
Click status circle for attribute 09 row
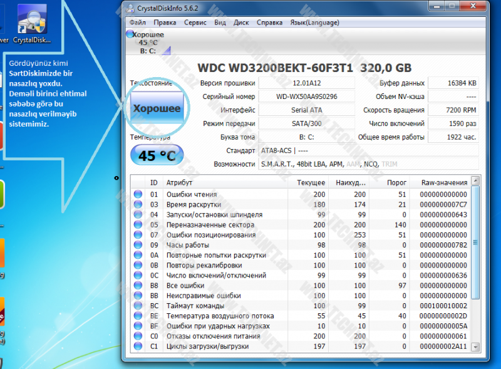pos(138,245)
